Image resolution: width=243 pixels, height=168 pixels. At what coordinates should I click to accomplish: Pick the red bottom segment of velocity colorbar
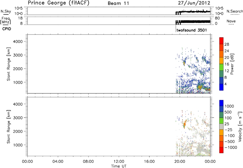point(221,150)
